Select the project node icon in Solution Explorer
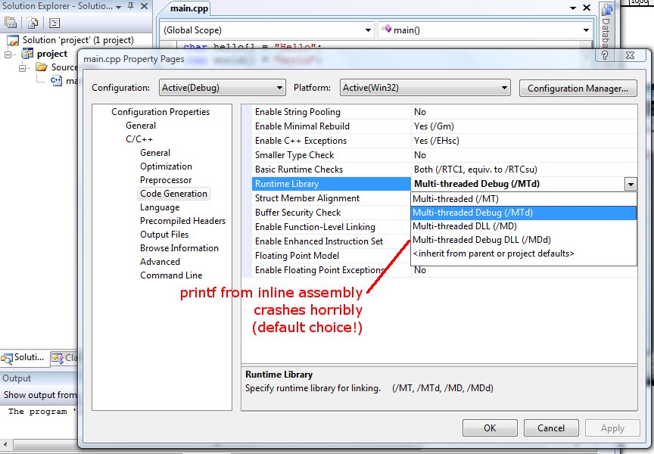The image size is (654, 454). pyautogui.click(x=27, y=54)
